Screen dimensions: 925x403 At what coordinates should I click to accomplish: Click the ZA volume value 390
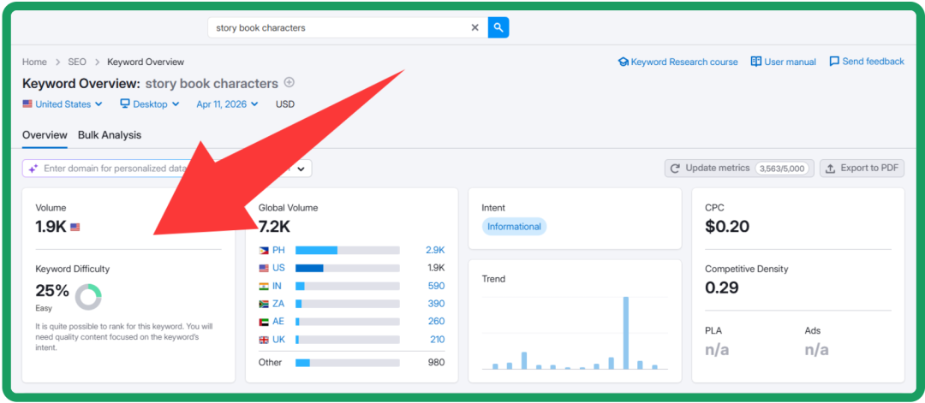click(437, 304)
